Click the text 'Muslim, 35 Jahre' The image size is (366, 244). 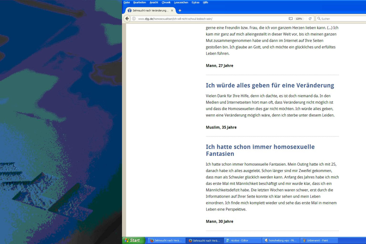pyautogui.click(x=221, y=127)
